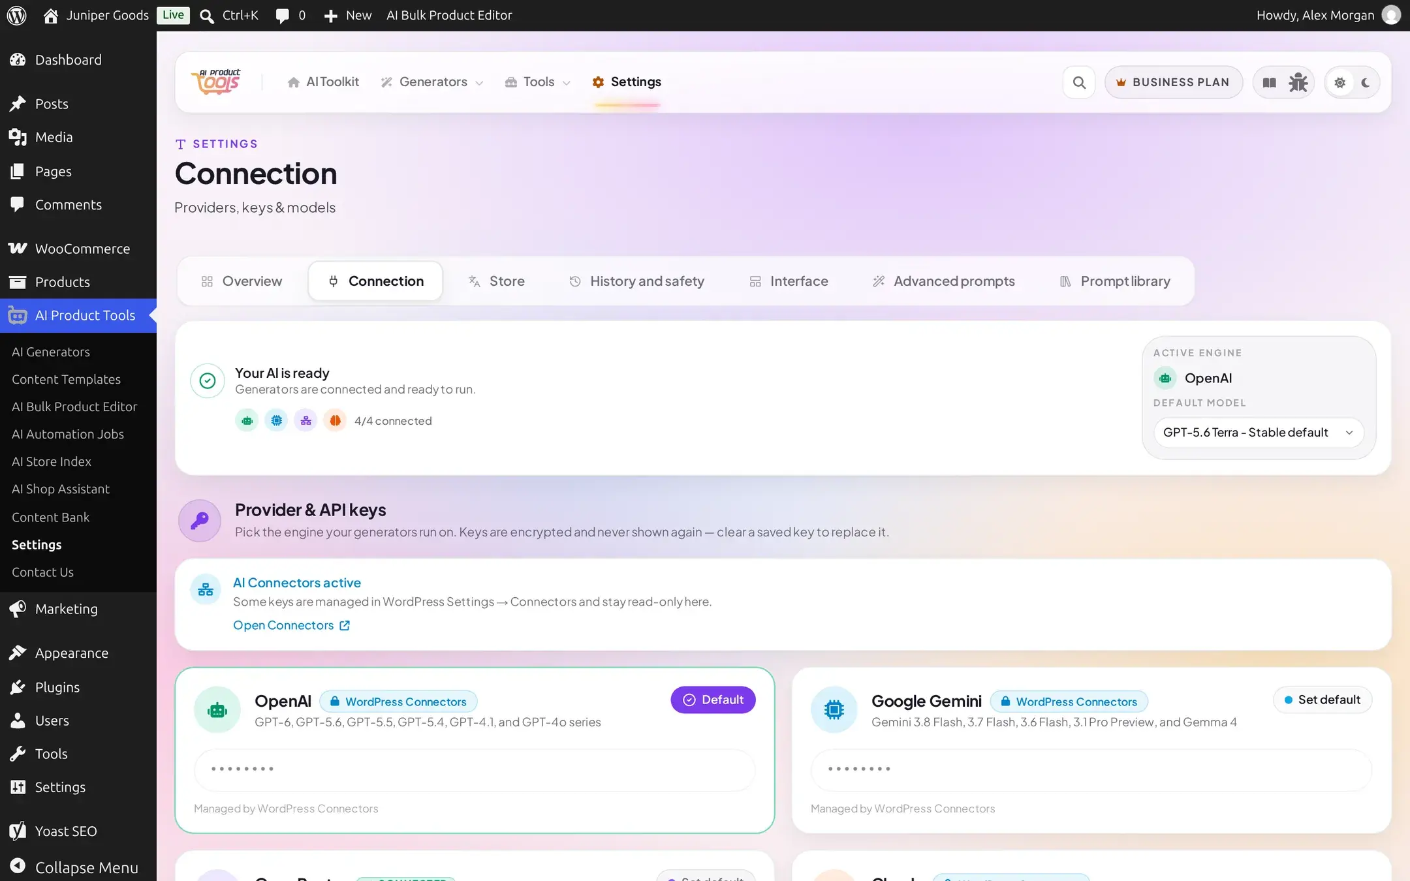Open History and safety tab

click(636, 281)
